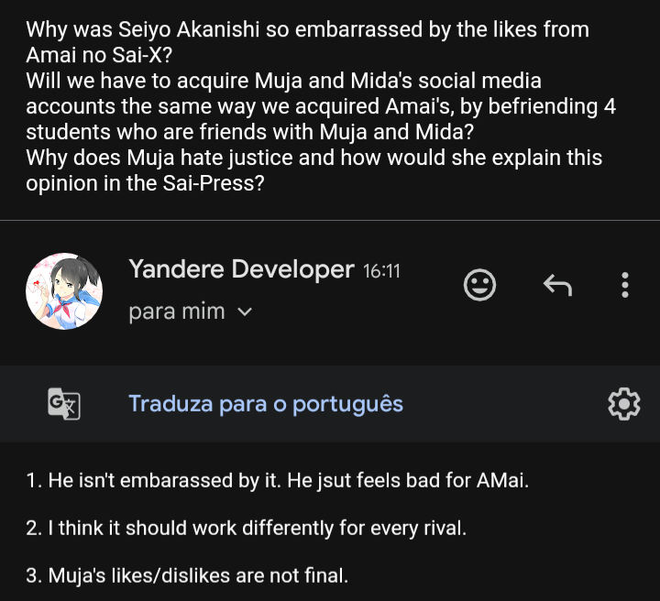The height and width of the screenshot is (601, 660).
Task: Add an emoji reaction to the email
Action: click(479, 285)
